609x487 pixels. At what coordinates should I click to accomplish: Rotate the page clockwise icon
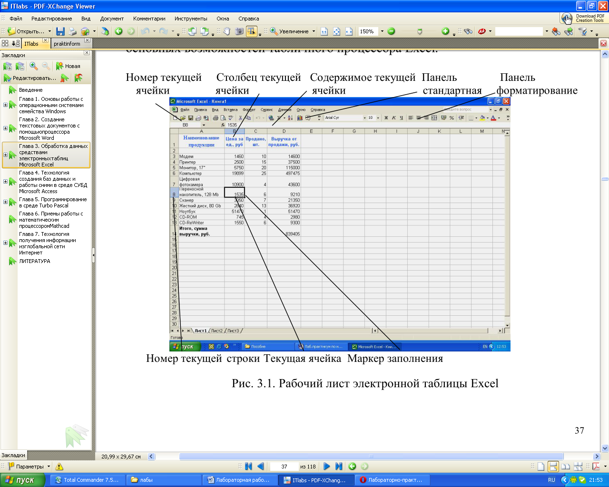click(x=205, y=31)
